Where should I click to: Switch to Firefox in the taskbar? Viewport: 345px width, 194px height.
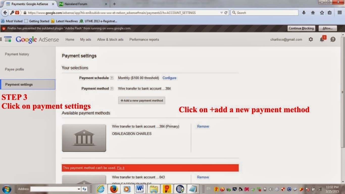[x=114, y=189]
